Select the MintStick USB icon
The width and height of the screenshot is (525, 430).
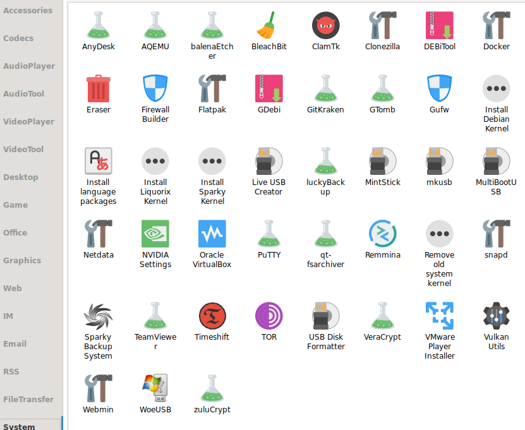pos(383,161)
